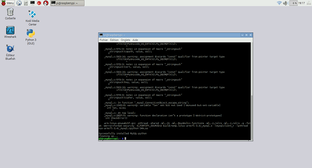Show the CPU usage monitor
Viewport: 312px width, 168px height.
(293, 3)
